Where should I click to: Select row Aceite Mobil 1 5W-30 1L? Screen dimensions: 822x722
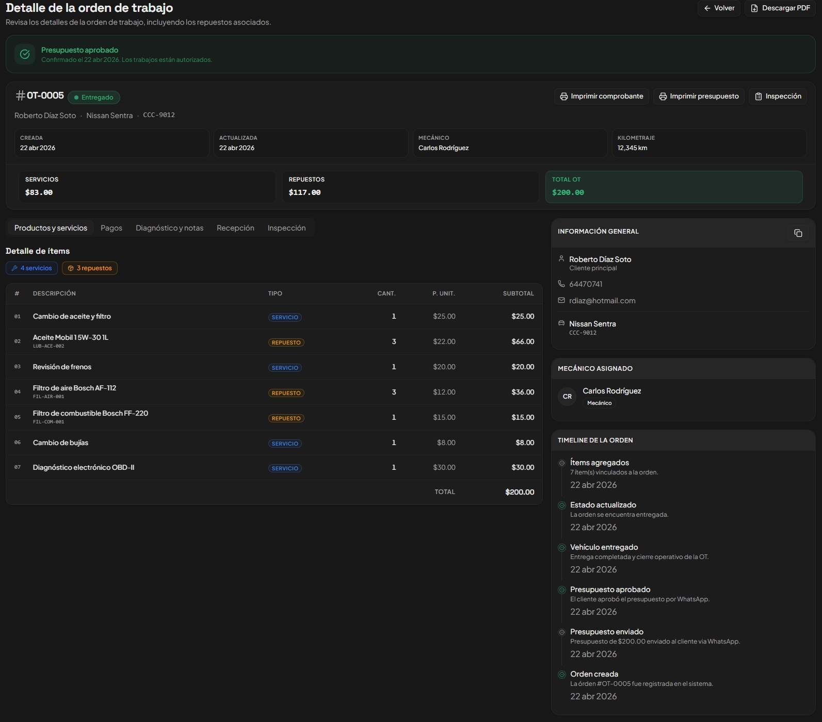tap(274, 342)
